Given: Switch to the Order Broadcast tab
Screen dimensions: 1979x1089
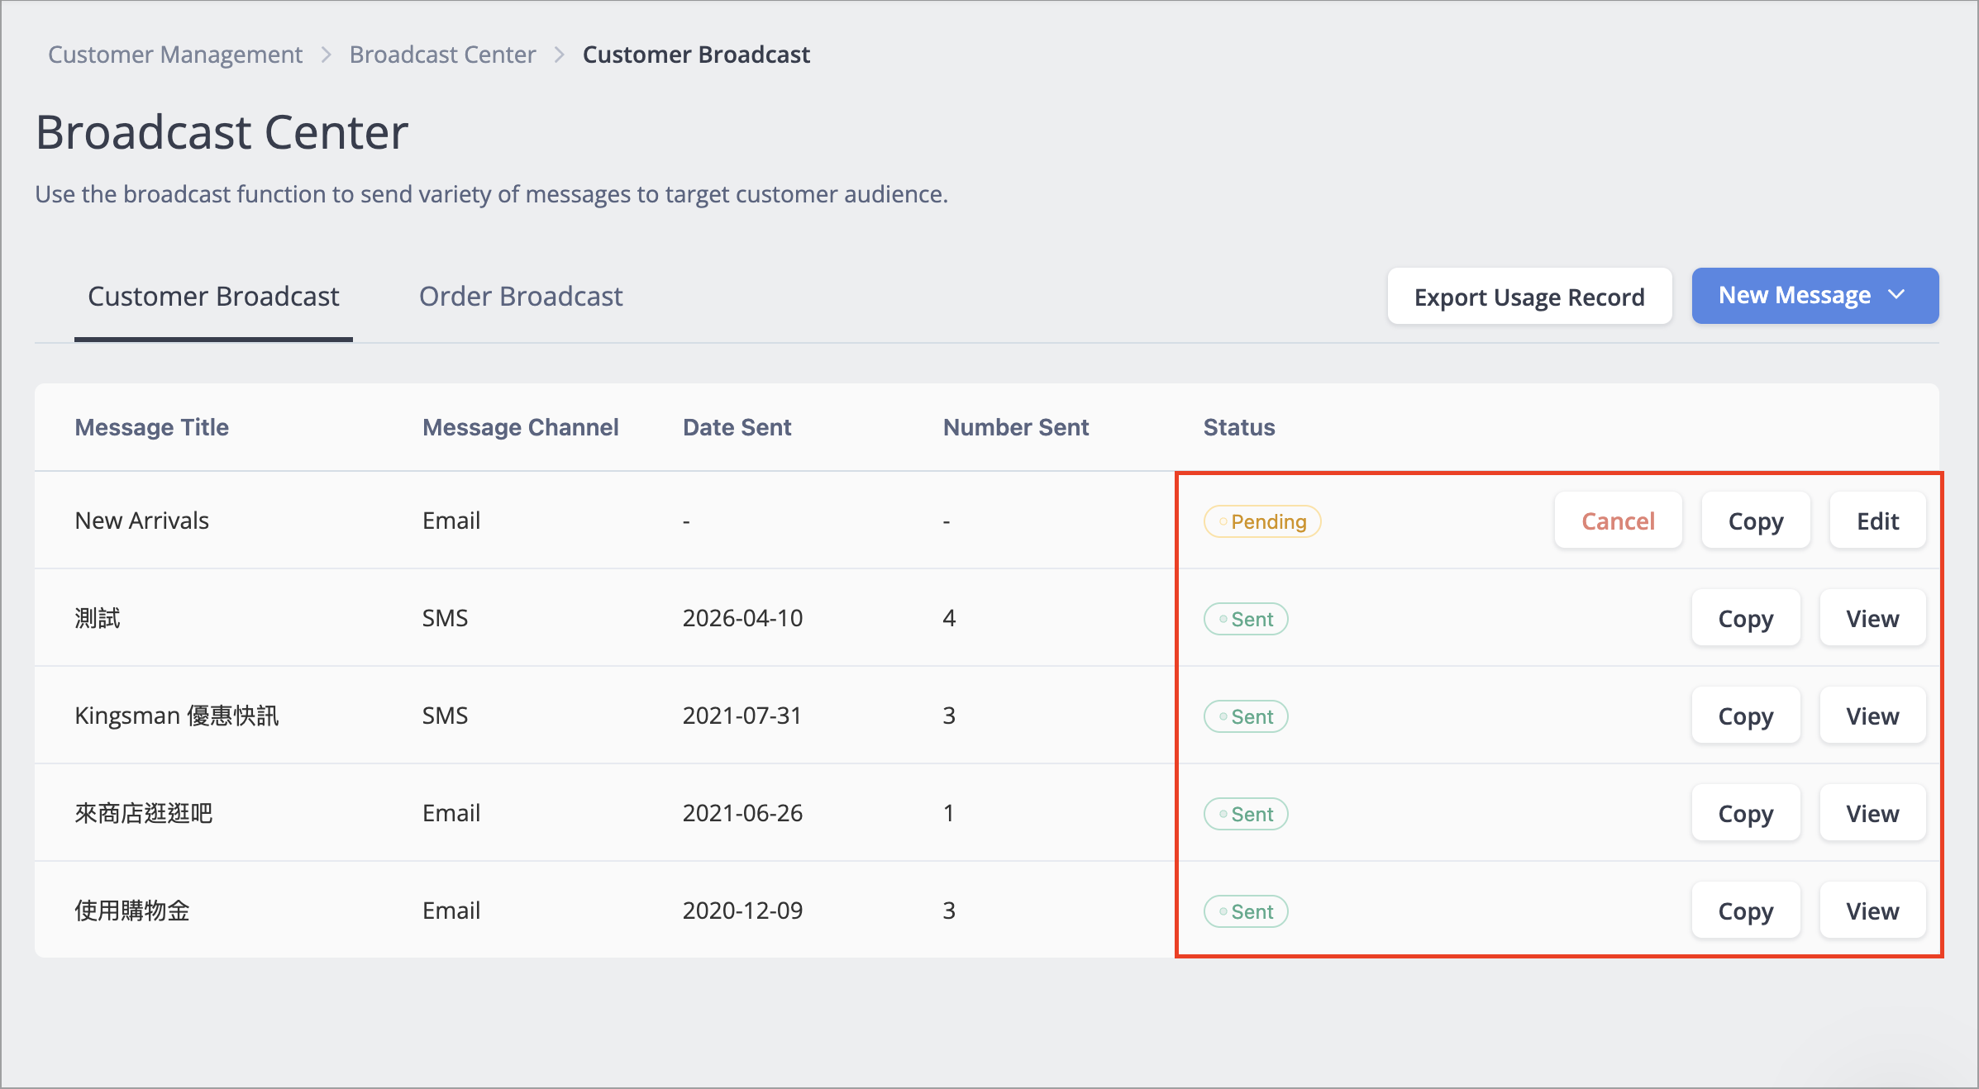Looking at the screenshot, I should pyautogui.click(x=521, y=296).
